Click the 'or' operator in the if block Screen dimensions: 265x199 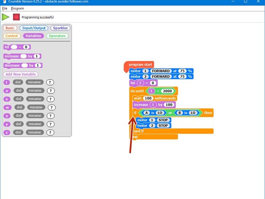tap(170, 112)
